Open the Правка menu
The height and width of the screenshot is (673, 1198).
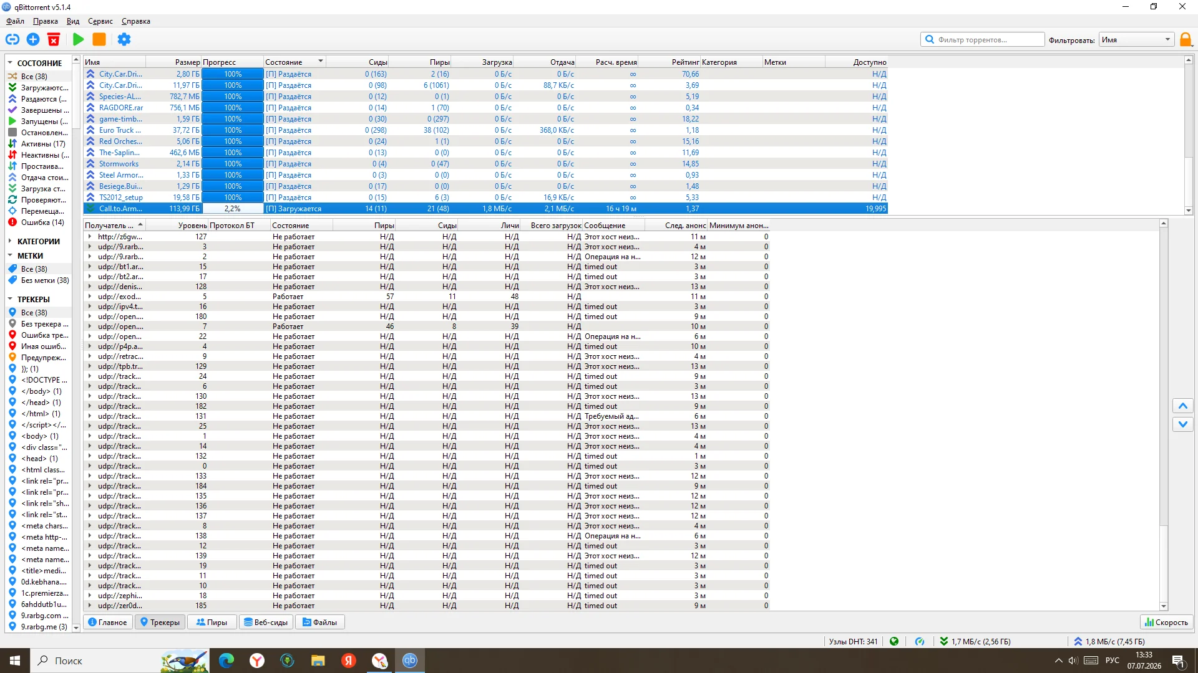(45, 21)
